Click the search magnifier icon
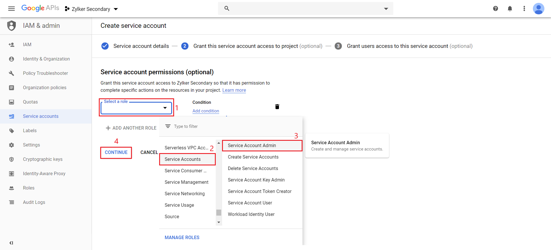551x250 pixels. coord(227,9)
